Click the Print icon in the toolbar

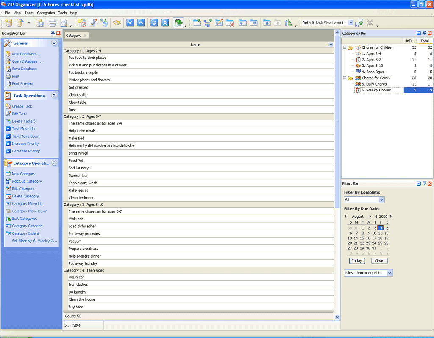(52, 23)
